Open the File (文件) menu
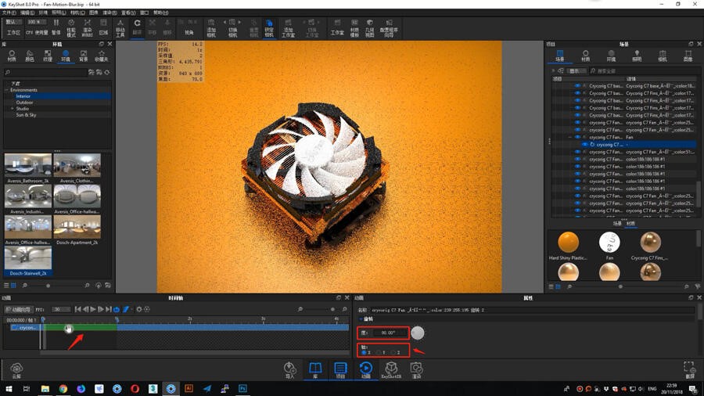This screenshot has width=704, height=396. [x=9, y=13]
